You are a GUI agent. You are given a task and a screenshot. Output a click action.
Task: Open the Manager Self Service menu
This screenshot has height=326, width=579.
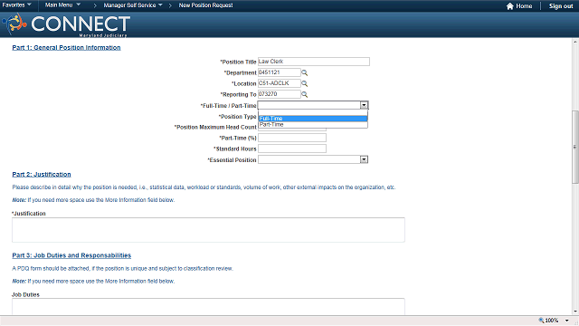pos(133,5)
